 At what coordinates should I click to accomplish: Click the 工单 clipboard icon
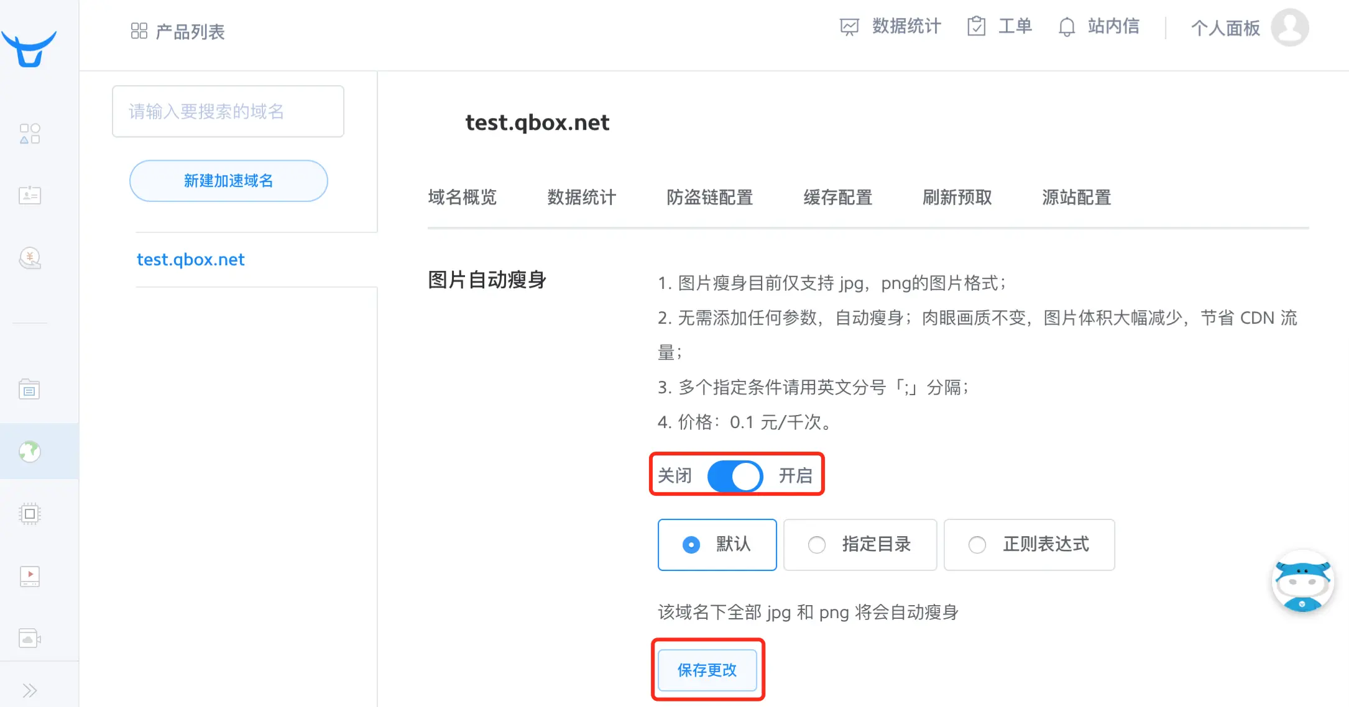coord(977,26)
